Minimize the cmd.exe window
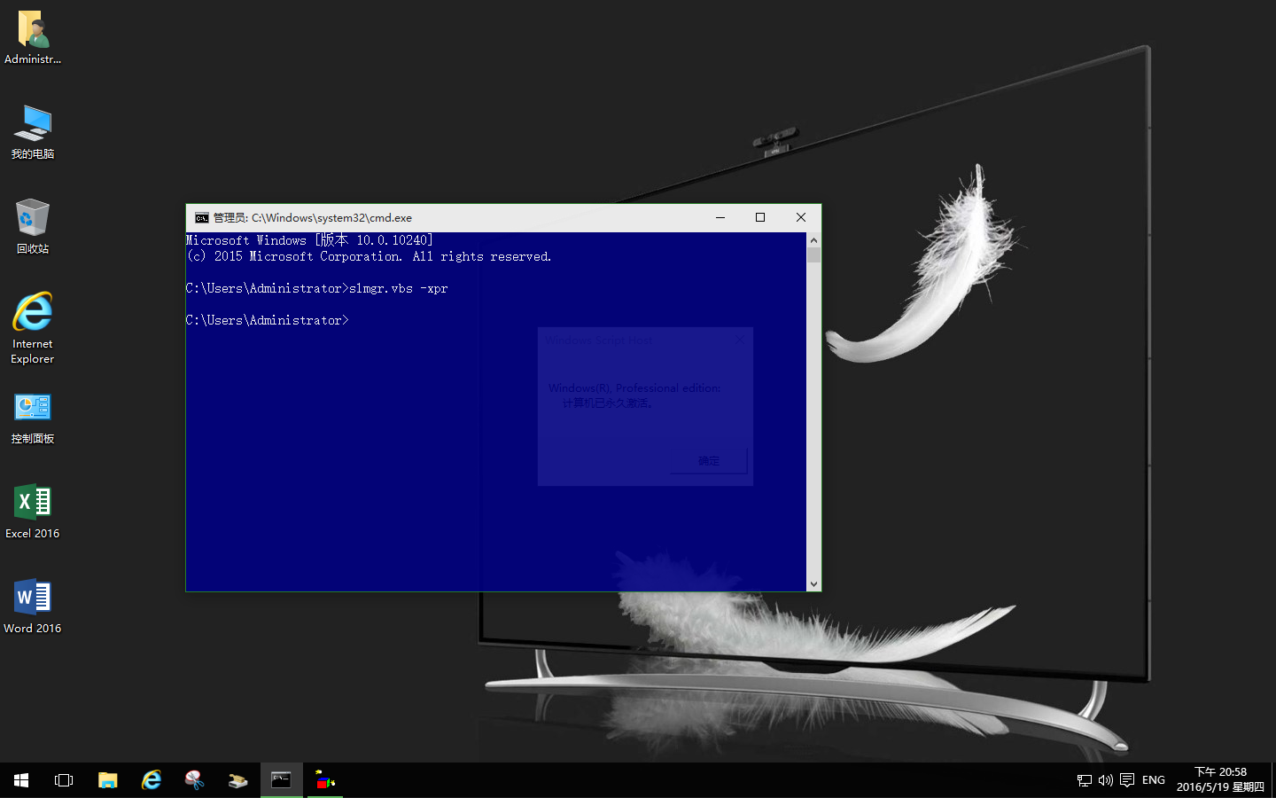Image resolution: width=1276 pixels, height=798 pixels. [720, 217]
